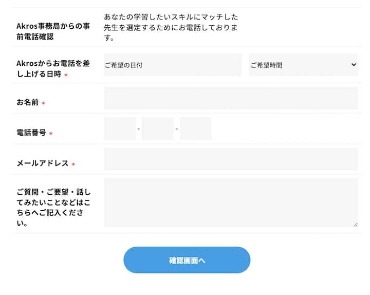The width and height of the screenshot is (370, 295).
Task: Select the middle phone number box
Action: pos(158,128)
